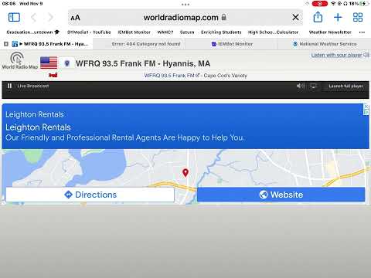
Task: Click Launch full player
Action: 345,86
